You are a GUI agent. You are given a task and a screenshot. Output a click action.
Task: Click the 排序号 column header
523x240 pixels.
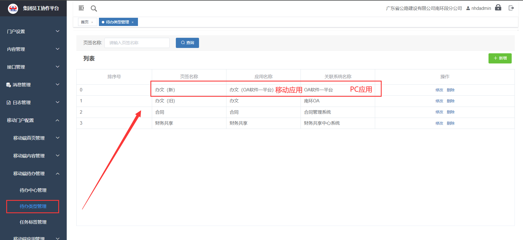pyautogui.click(x=114, y=77)
